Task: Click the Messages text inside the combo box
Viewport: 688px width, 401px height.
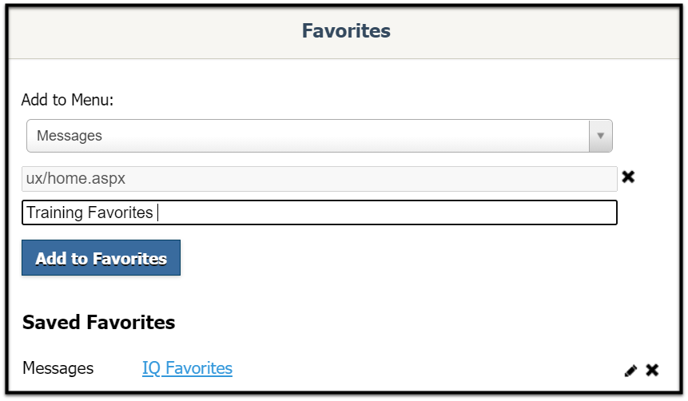Action: (x=70, y=136)
